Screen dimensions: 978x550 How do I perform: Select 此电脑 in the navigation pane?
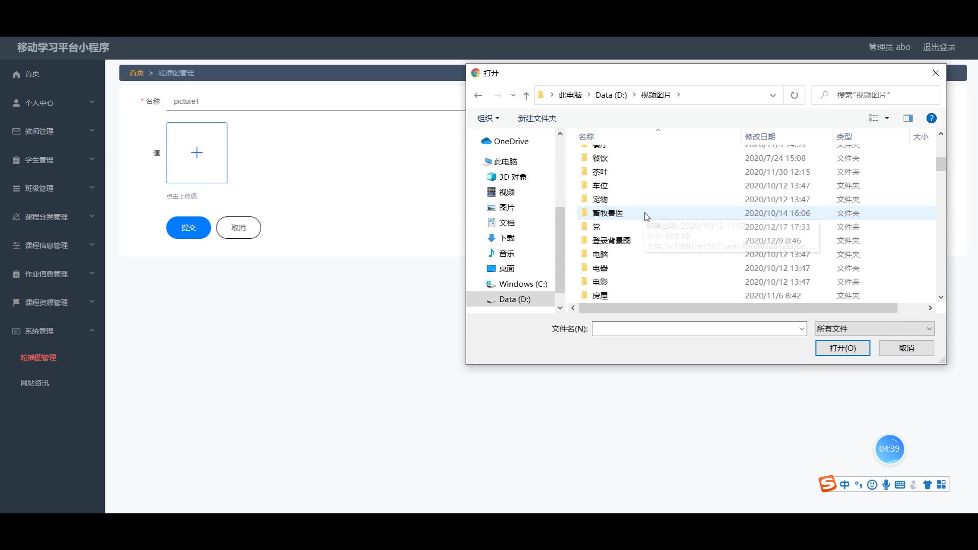point(500,161)
